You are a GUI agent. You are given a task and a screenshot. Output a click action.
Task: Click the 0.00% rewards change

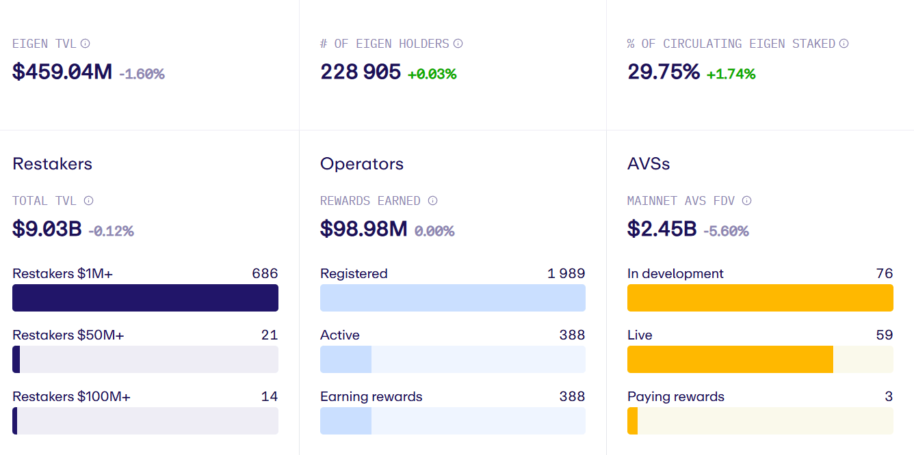(x=434, y=231)
